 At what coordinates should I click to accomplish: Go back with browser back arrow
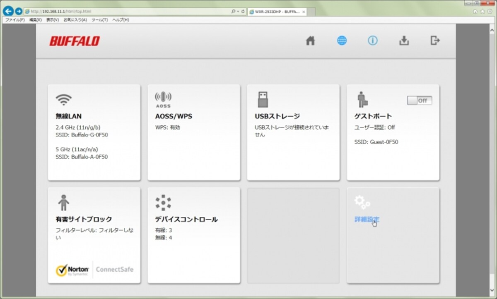[7, 11]
